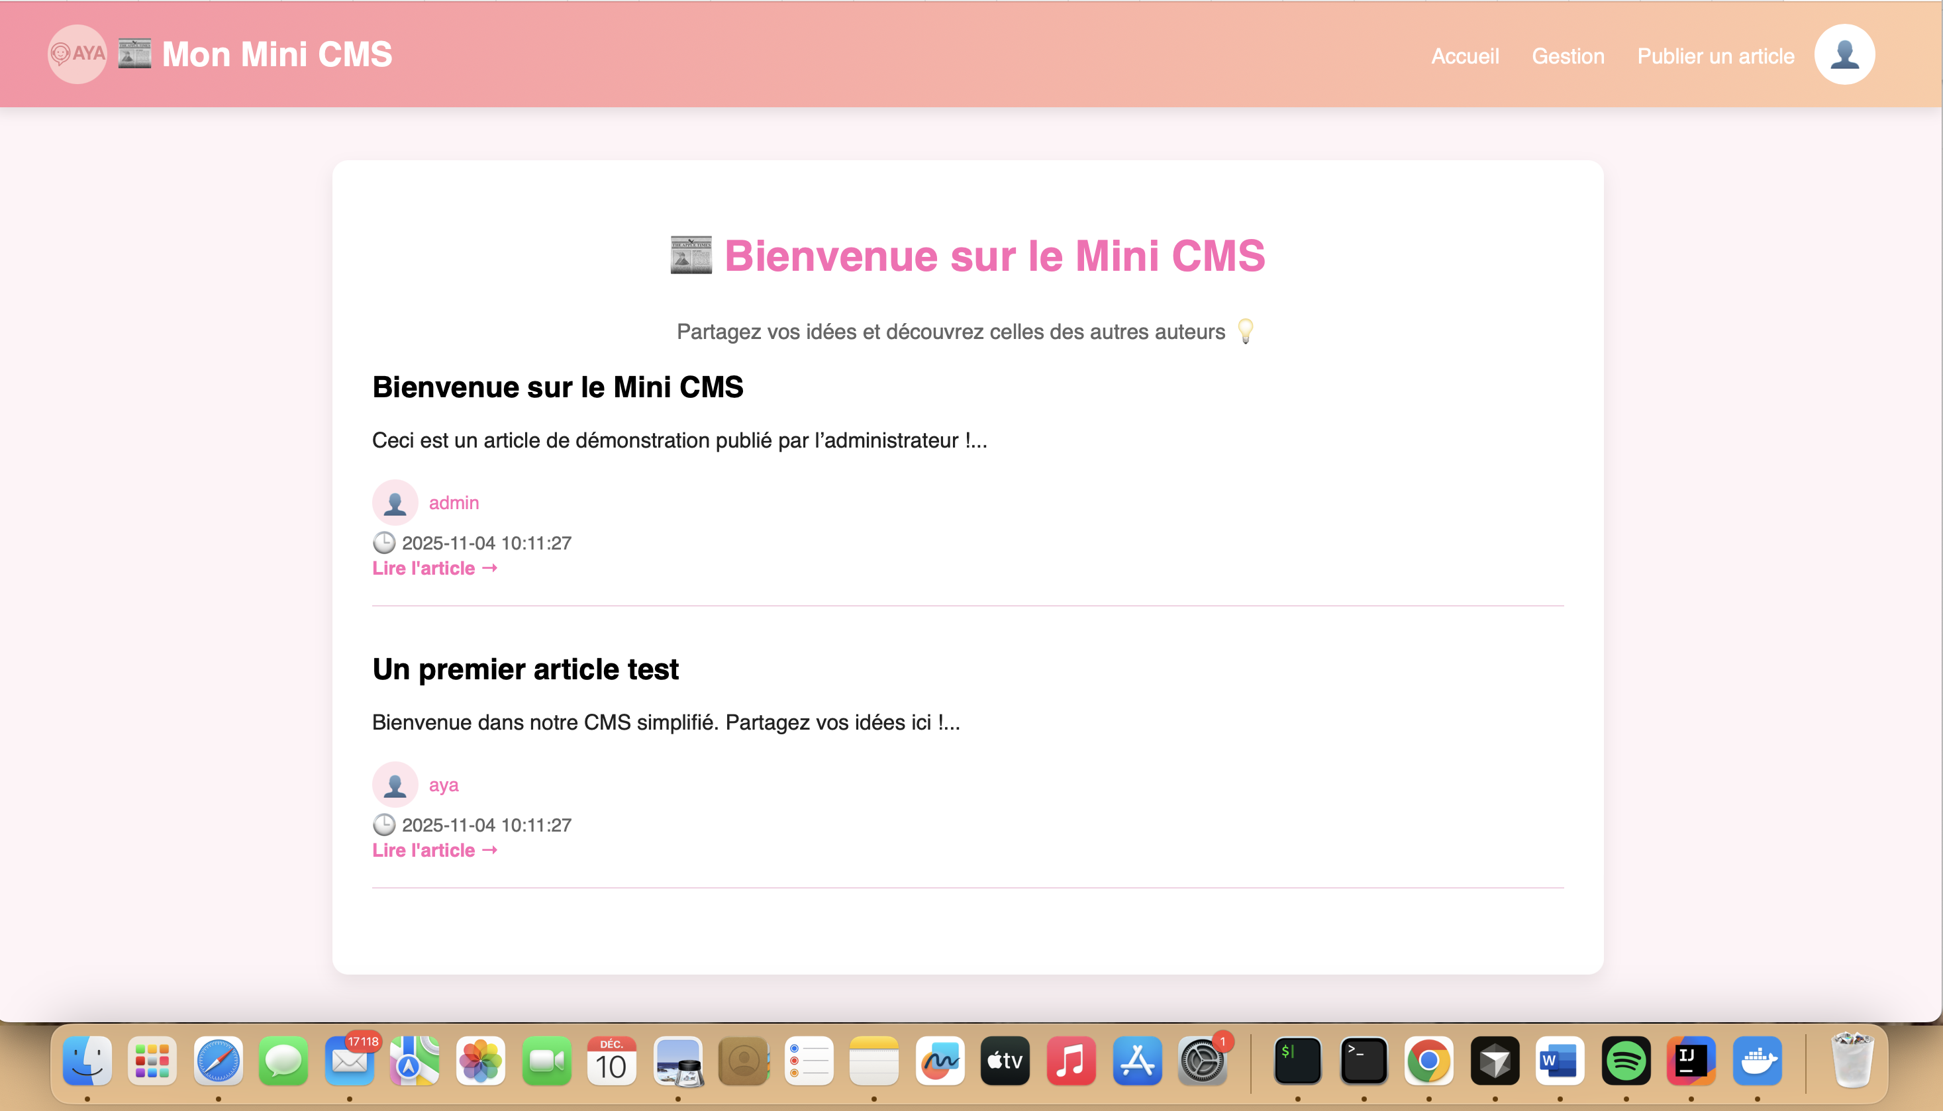Click the Un premier article test heading
The height and width of the screenshot is (1111, 1943).
tap(525, 669)
